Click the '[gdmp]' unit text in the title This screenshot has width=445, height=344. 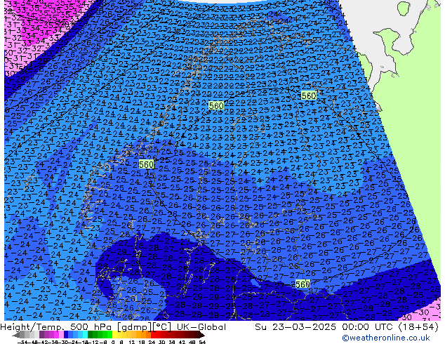point(134,327)
